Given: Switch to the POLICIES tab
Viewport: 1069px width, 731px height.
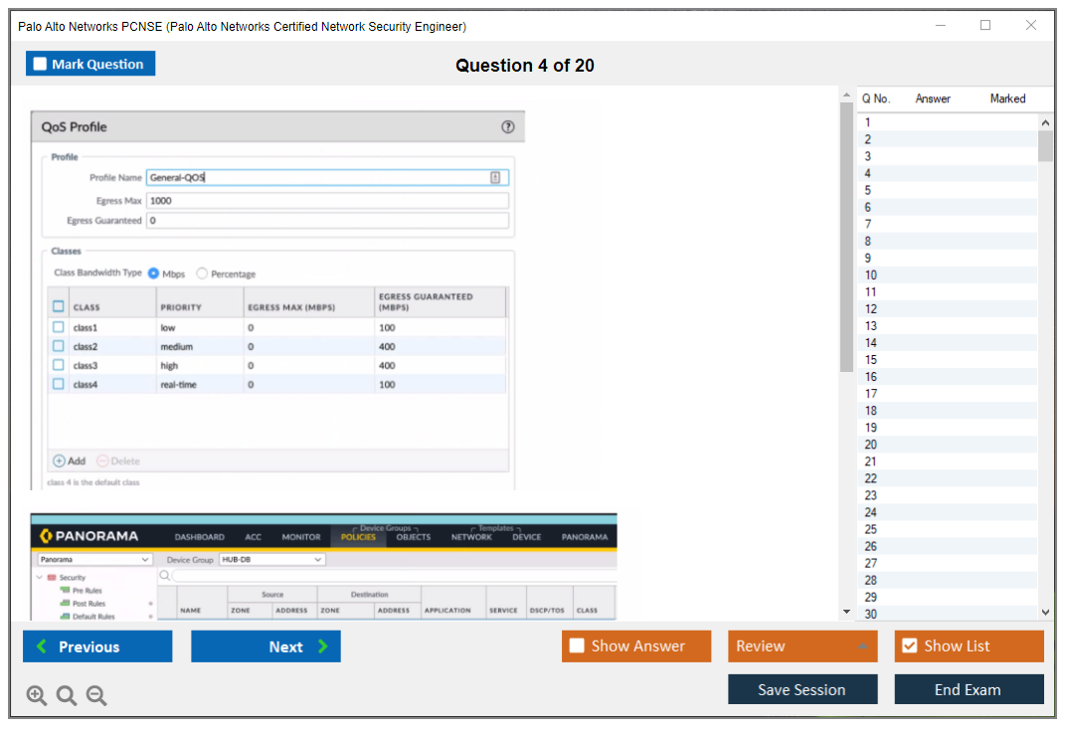Looking at the screenshot, I should (358, 537).
